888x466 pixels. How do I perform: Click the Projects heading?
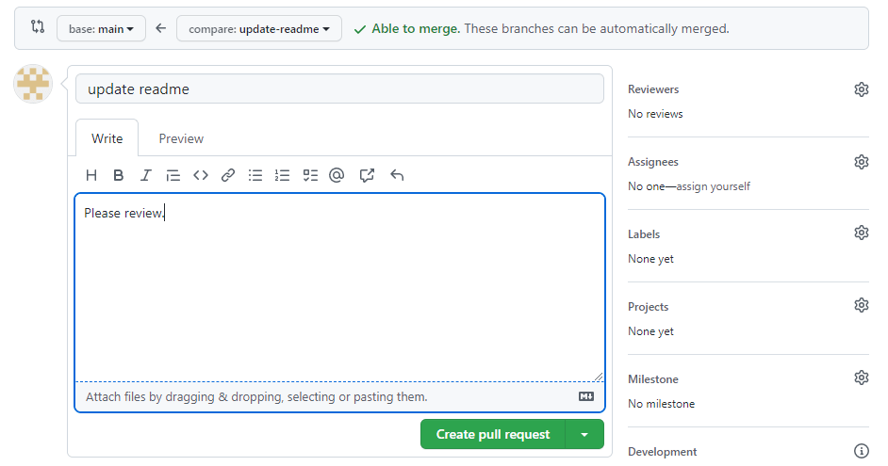tap(648, 307)
